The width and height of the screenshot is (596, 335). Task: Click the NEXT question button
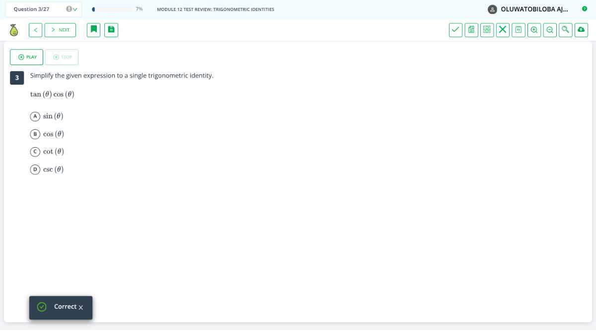pyautogui.click(x=60, y=30)
